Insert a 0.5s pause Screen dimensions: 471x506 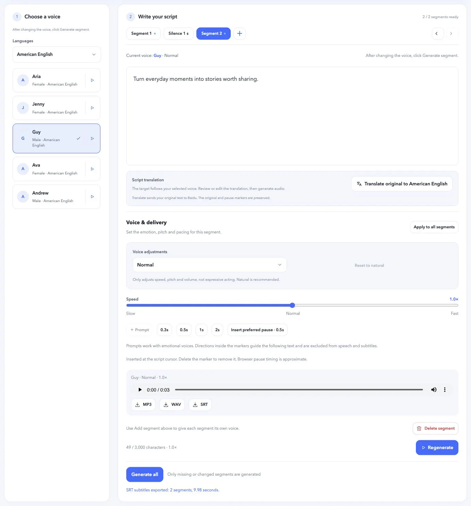tap(184, 330)
